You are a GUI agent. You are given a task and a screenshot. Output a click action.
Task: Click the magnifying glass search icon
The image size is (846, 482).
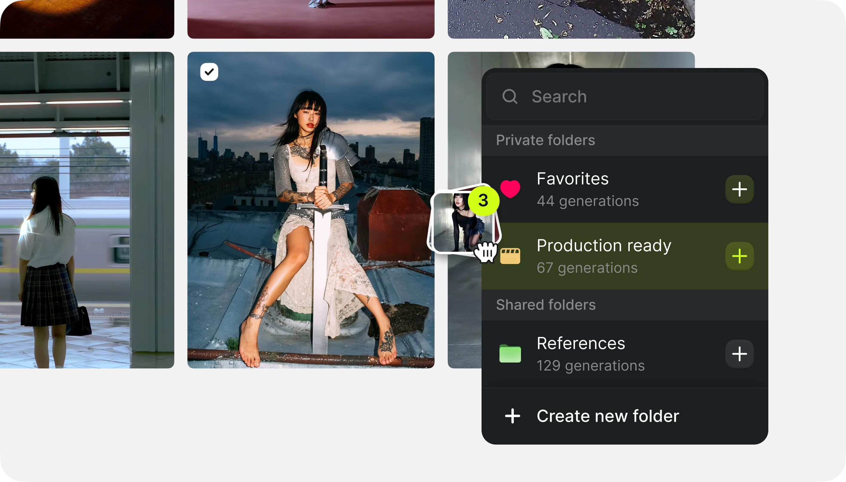[510, 96]
